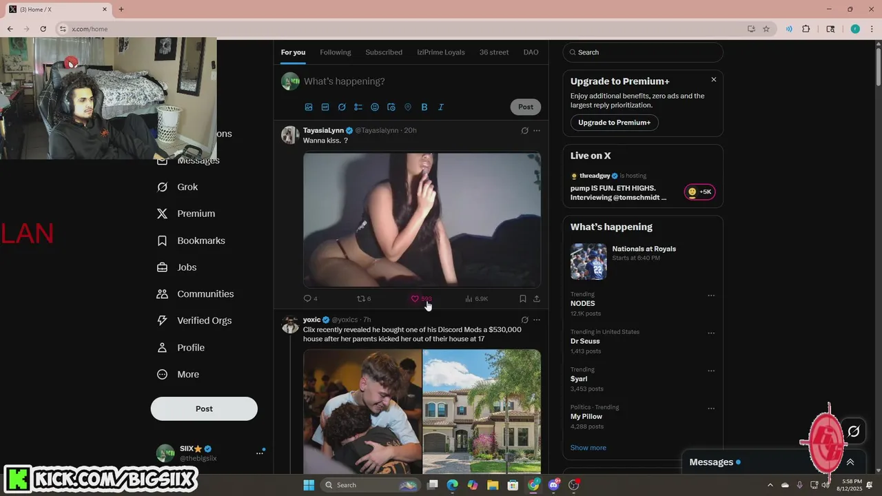The image size is (882, 496).
Task: Insert a GIF using the composer GIF icon
Action: (325, 107)
